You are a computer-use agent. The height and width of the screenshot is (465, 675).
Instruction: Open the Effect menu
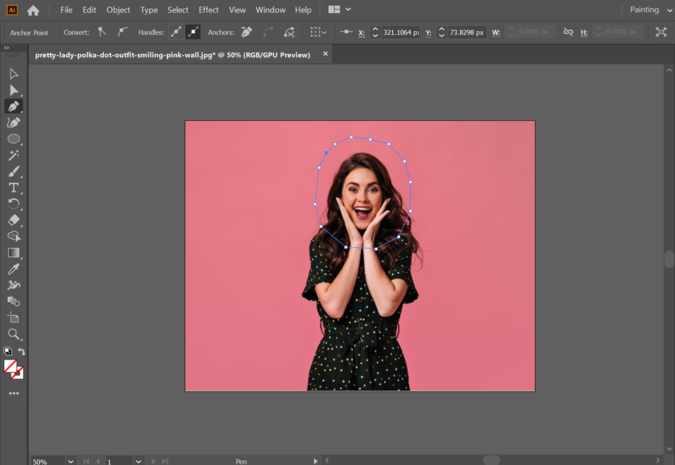[x=208, y=10]
